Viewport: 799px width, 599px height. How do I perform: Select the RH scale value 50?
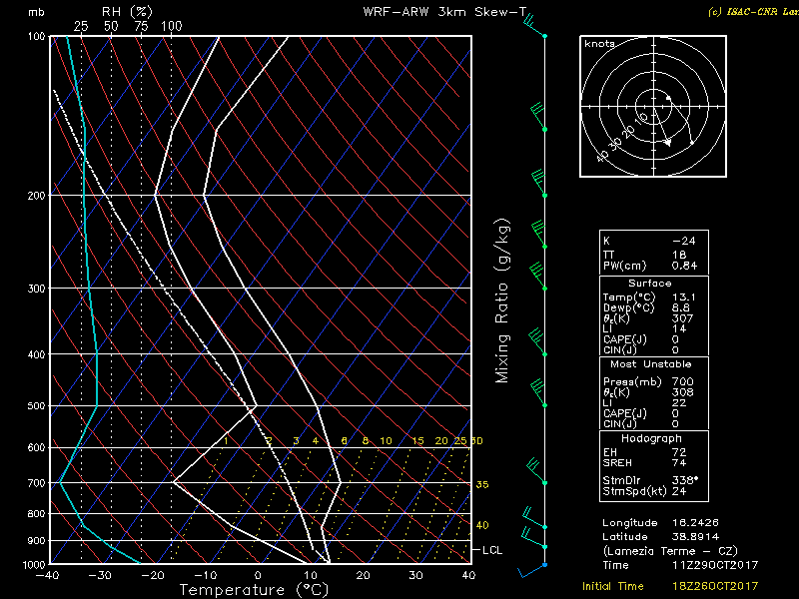[111, 26]
